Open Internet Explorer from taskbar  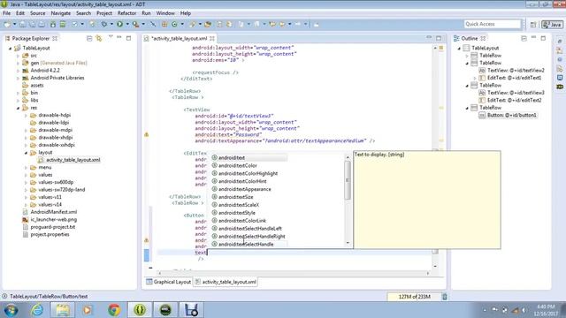[x=37, y=310]
